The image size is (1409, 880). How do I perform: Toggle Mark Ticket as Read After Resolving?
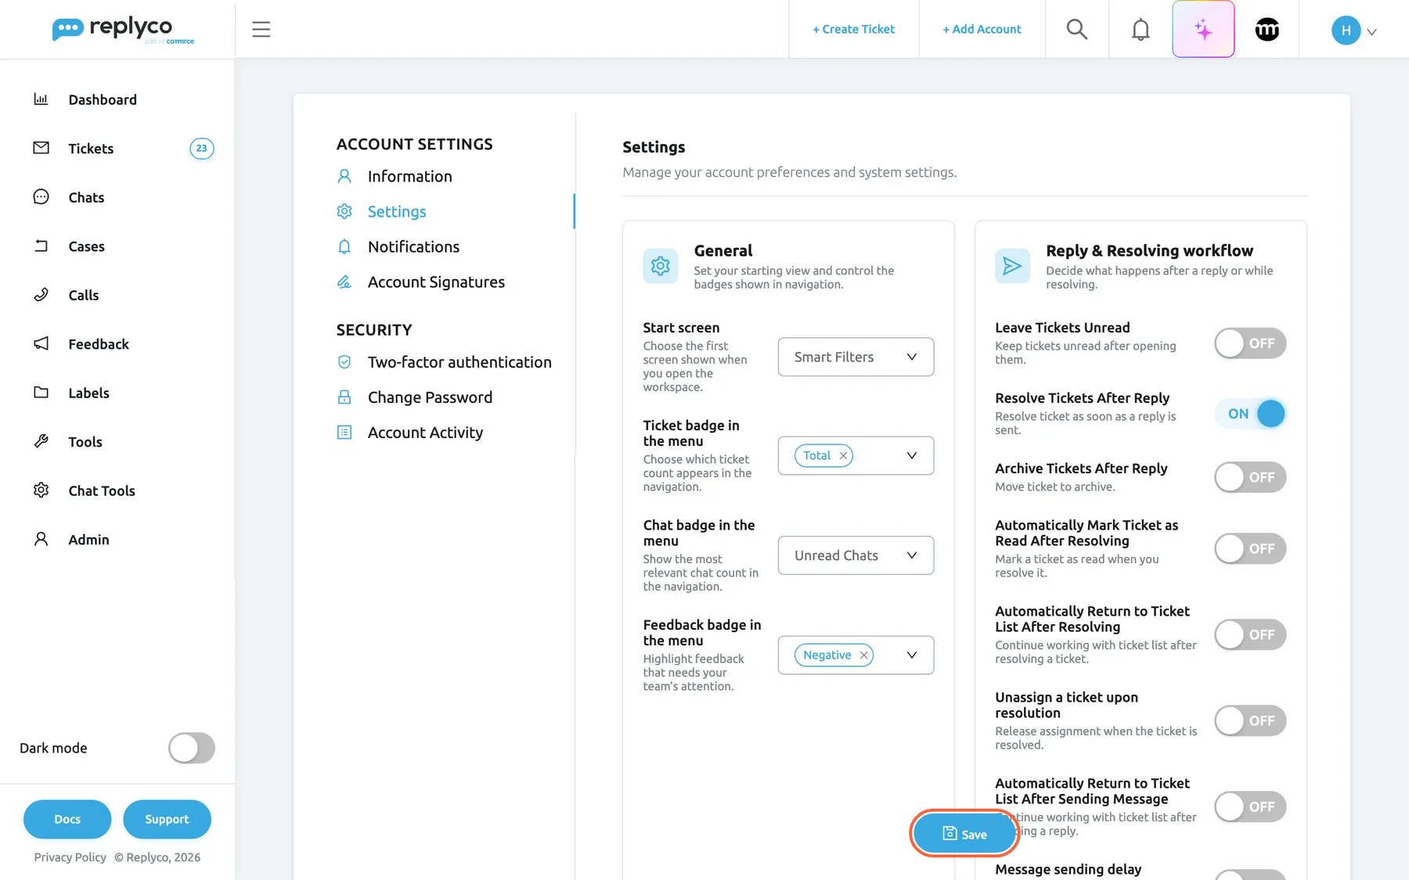pos(1250,548)
